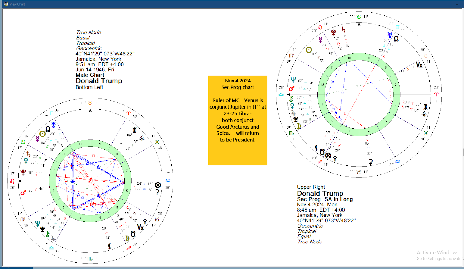Screen dimensions: 464x269
Task: Click Aries glyph on progressed descendant
Action: coord(436,94)
